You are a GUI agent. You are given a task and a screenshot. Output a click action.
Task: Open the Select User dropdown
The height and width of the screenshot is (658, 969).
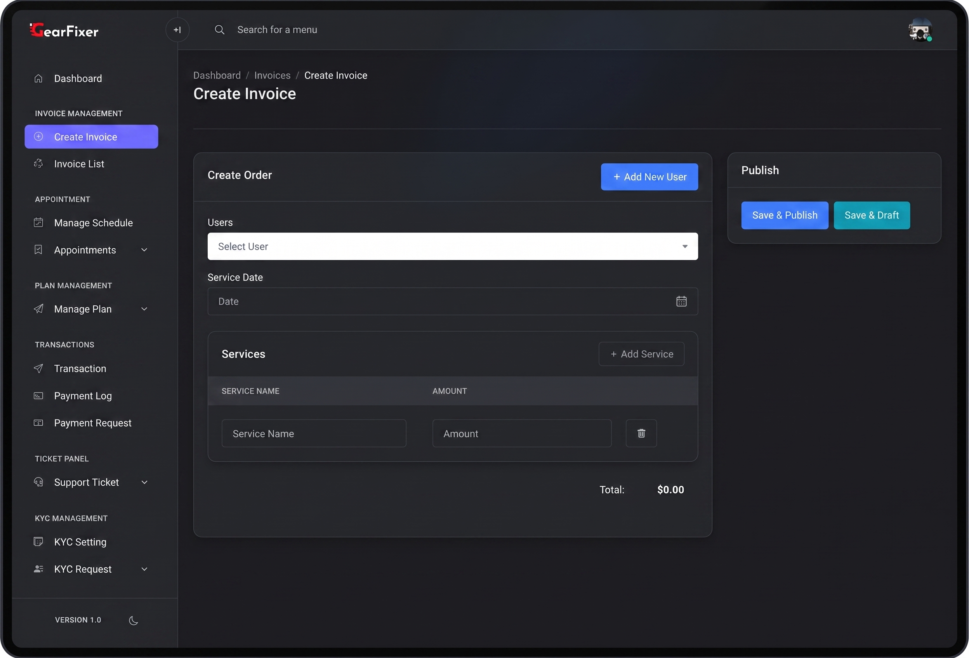tap(452, 246)
